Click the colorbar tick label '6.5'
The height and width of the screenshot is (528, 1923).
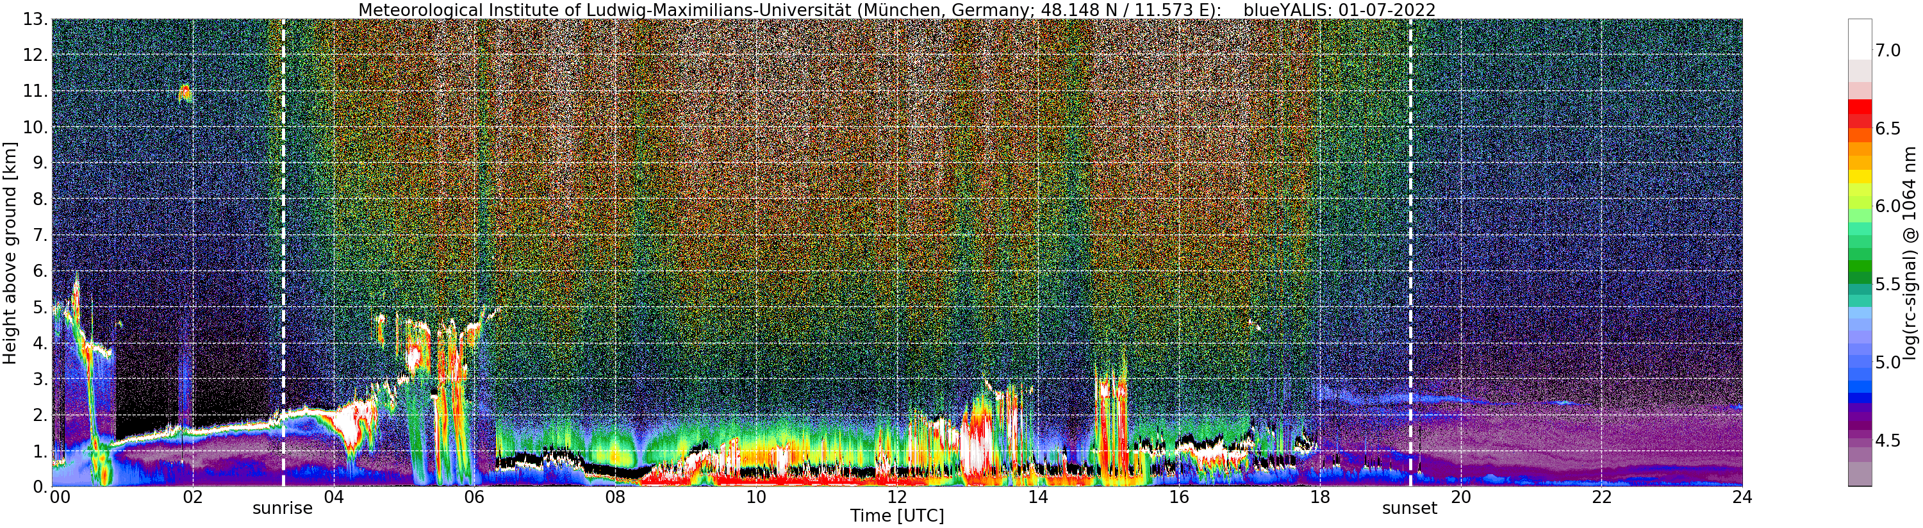pos(1888,128)
